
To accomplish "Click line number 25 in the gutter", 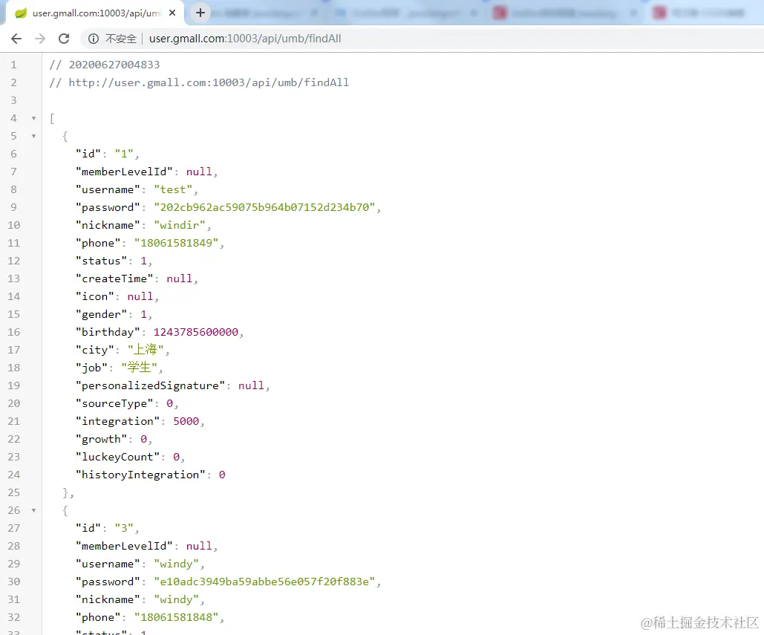I will pyautogui.click(x=13, y=492).
